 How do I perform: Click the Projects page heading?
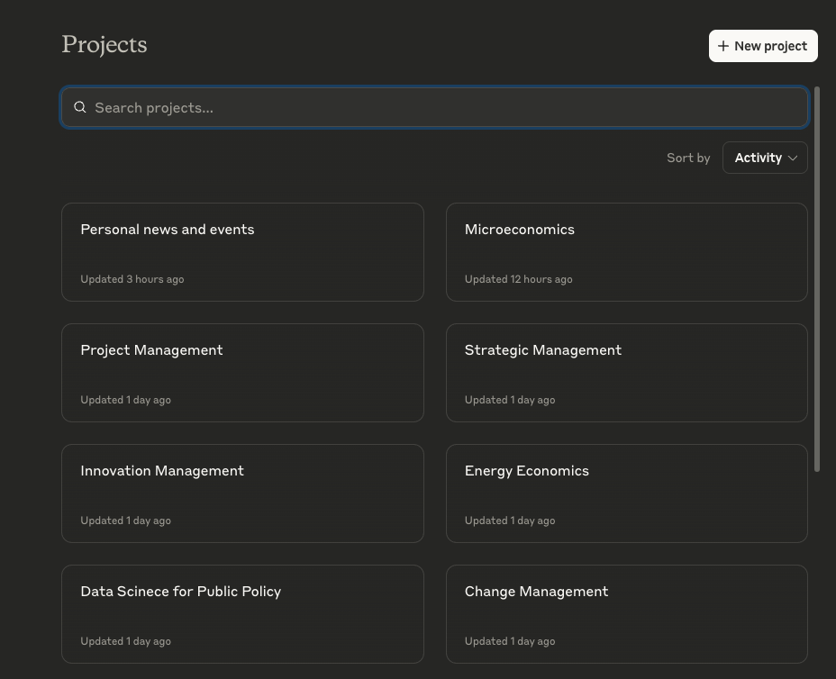104,45
